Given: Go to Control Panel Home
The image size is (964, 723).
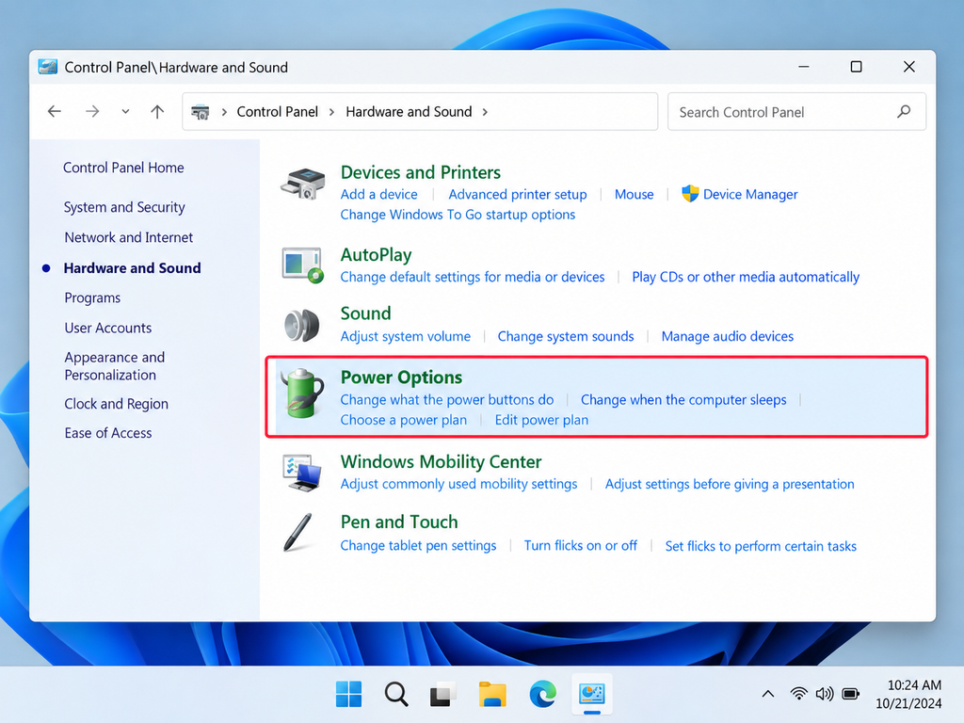Looking at the screenshot, I should click(123, 168).
